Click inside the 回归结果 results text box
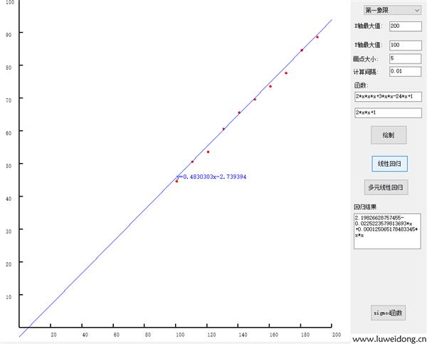The height and width of the screenshot is (344, 427). coord(387,231)
